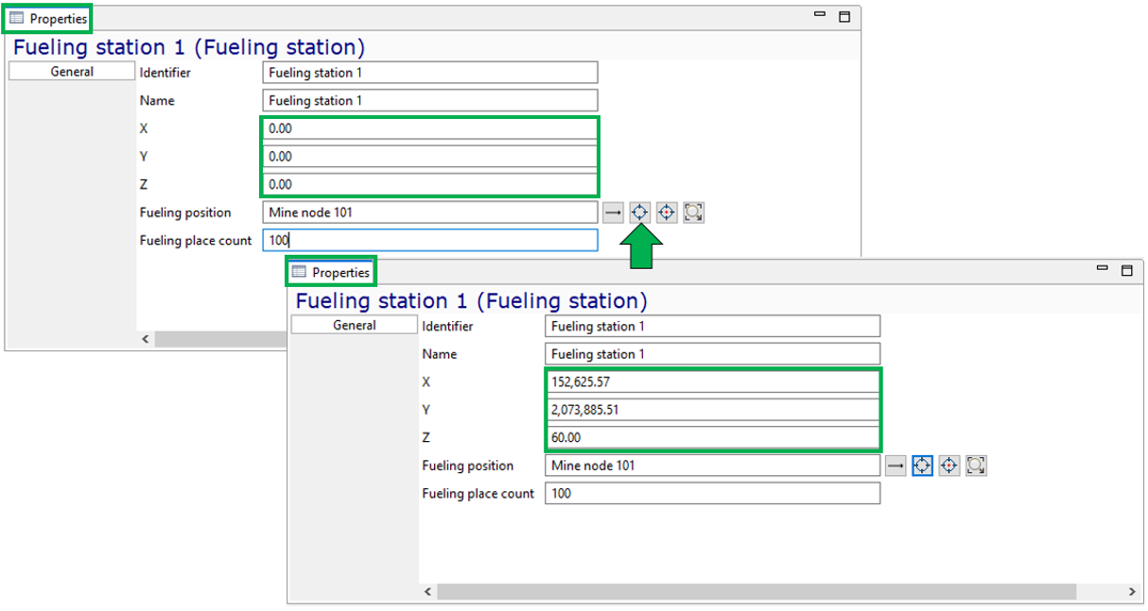
Task: Click Name field in front window
Action: click(713, 354)
